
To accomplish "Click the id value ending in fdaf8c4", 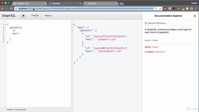I will tap(110, 36).
